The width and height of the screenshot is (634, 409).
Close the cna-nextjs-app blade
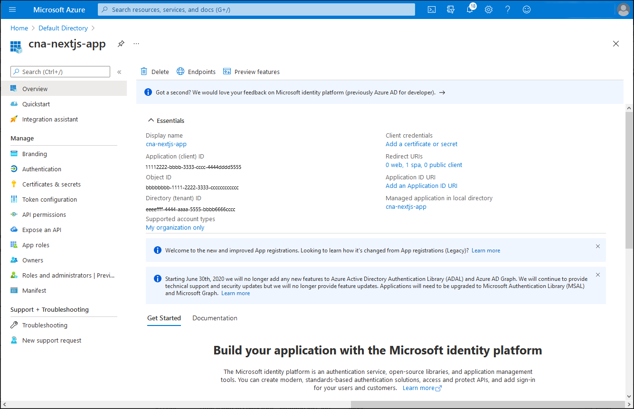[x=616, y=44]
